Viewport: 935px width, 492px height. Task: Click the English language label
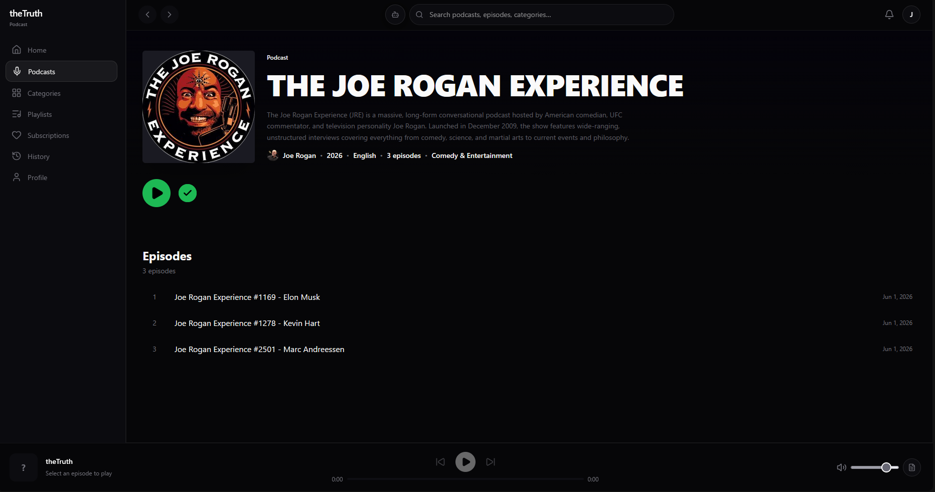pyautogui.click(x=365, y=155)
